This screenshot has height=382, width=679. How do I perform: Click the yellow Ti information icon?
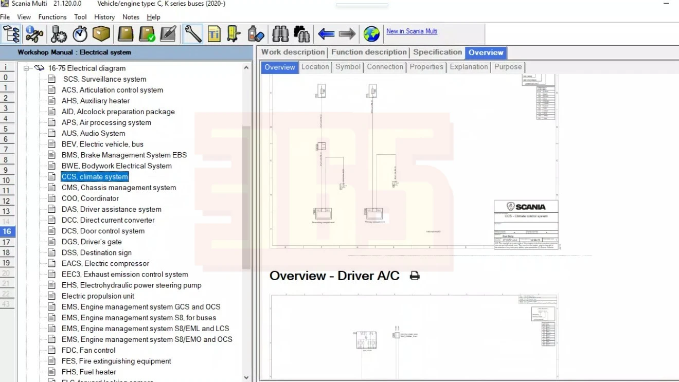pos(214,34)
